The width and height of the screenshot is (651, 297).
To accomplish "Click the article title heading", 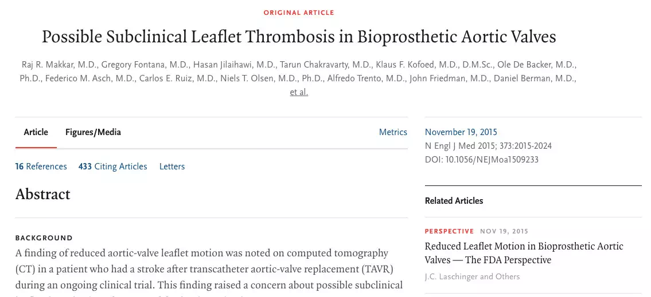I will [x=299, y=37].
